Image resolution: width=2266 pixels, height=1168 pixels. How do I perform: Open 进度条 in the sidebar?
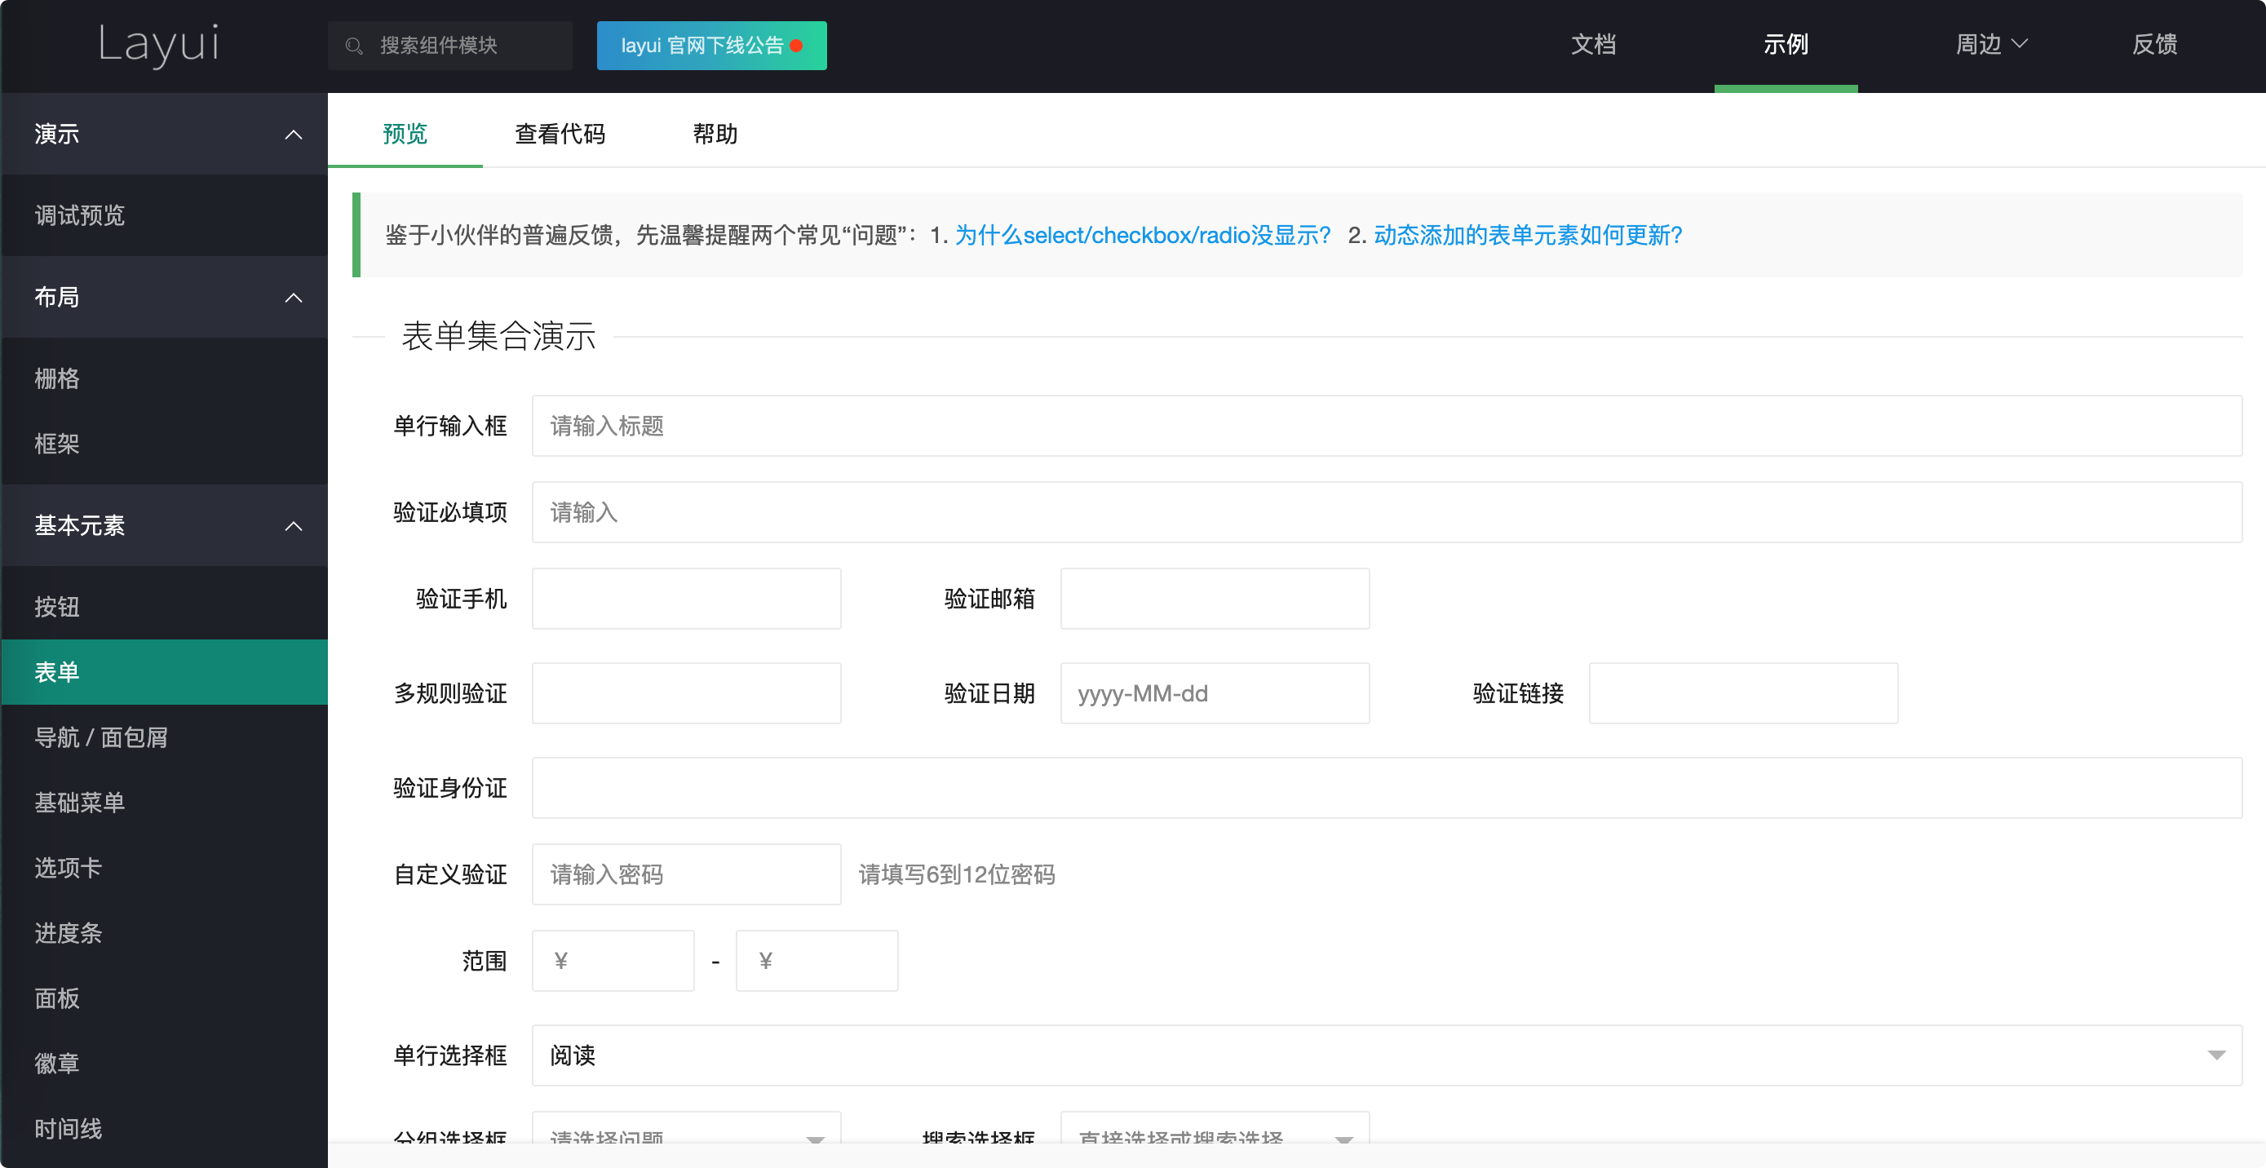[x=165, y=932]
